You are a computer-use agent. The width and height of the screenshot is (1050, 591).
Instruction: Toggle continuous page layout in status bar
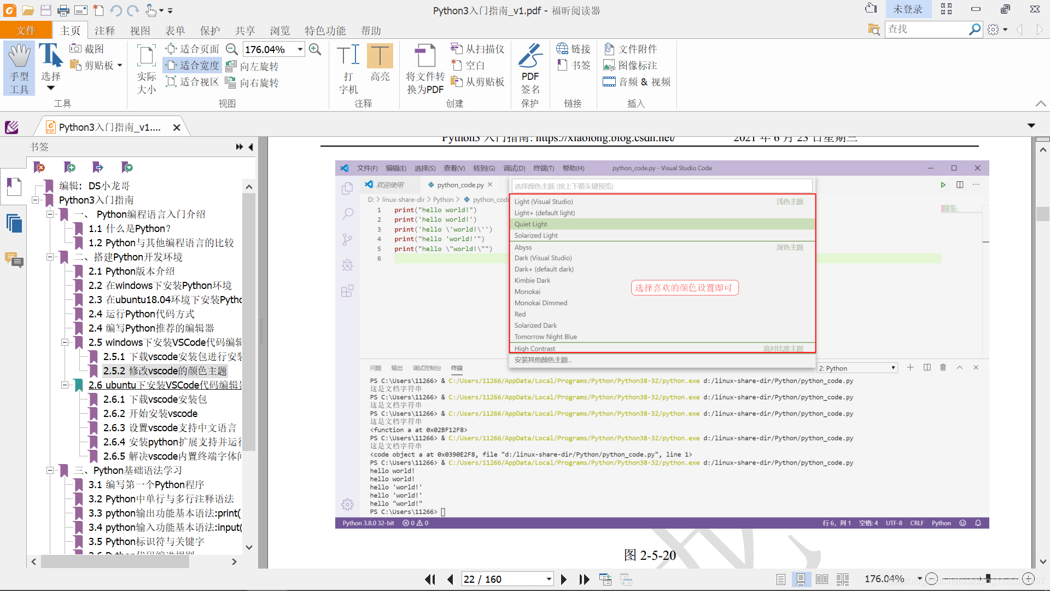pyautogui.click(x=801, y=579)
